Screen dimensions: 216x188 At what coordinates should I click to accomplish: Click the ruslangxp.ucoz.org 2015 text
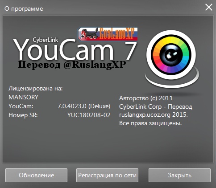click(154, 114)
